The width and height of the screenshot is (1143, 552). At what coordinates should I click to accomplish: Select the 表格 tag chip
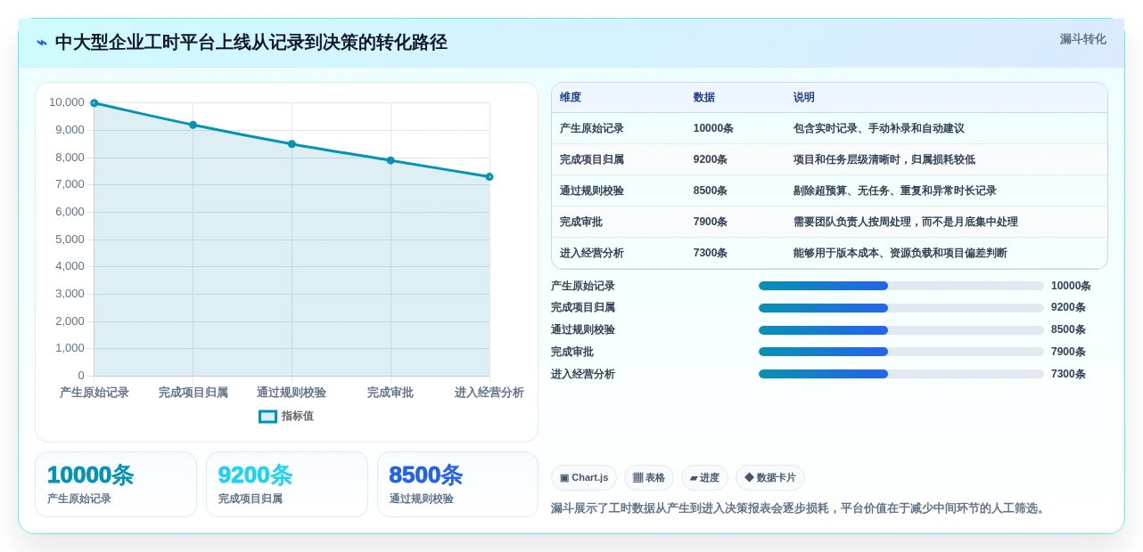(x=649, y=478)
